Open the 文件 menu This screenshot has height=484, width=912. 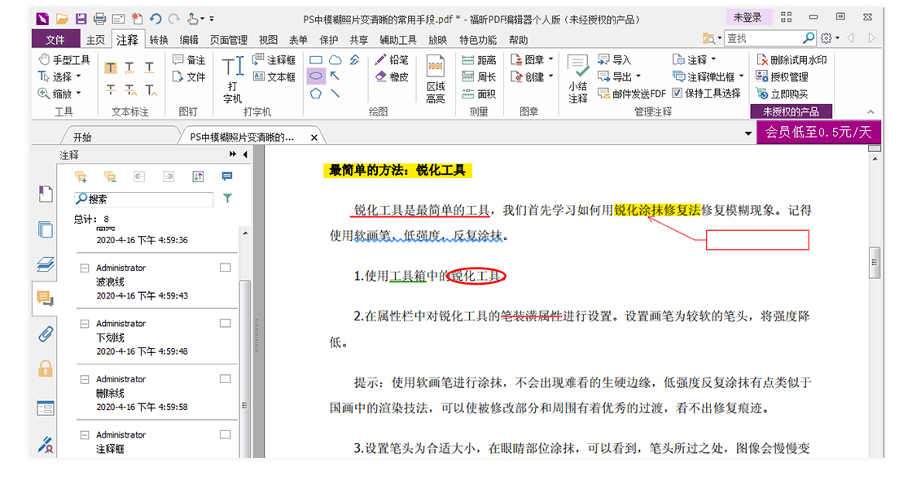[55, 40]
